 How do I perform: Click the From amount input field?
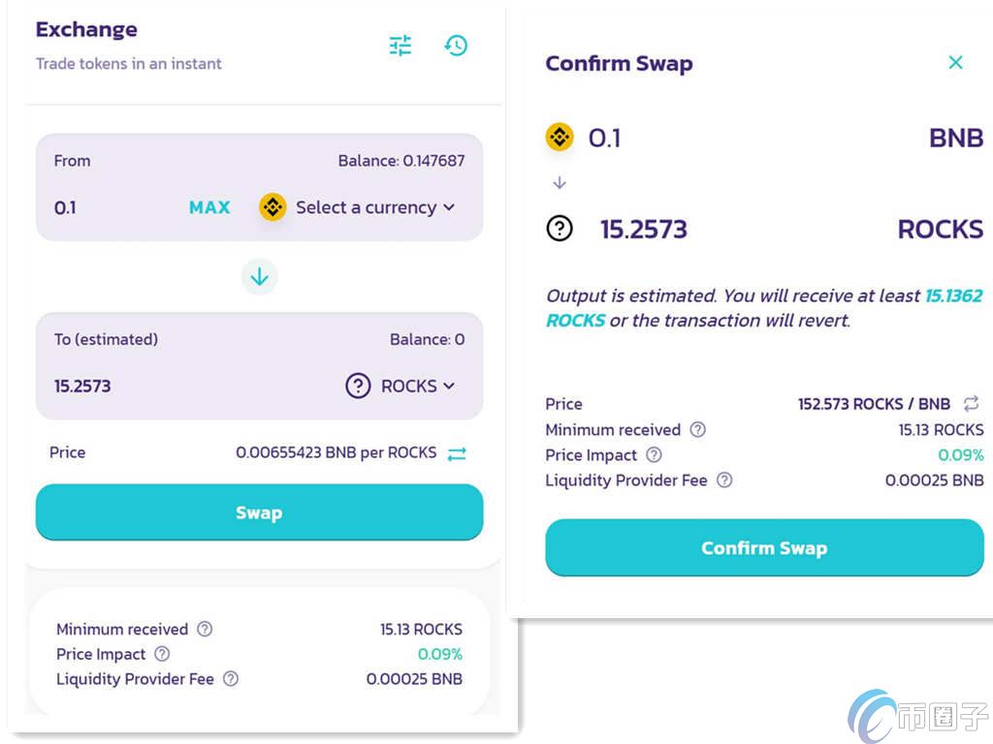tap(107, 207)
